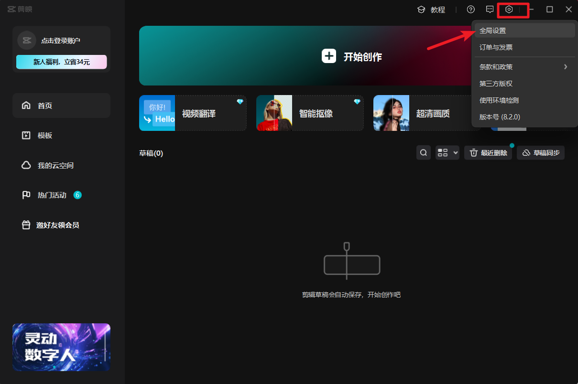Click the 教程 tutorial graduation cap icon
This screenshot has height=384, width=578.
[421, 10]
